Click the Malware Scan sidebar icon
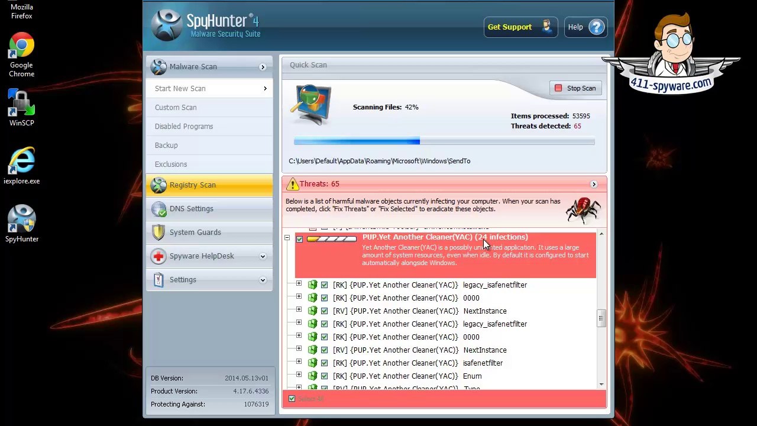757x426 pixels. pyautogui.click(x=158, y=67)
